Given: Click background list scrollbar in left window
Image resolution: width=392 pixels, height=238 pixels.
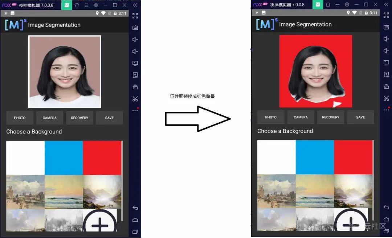Looking at the screenshot, I should [x=122, y=181].
